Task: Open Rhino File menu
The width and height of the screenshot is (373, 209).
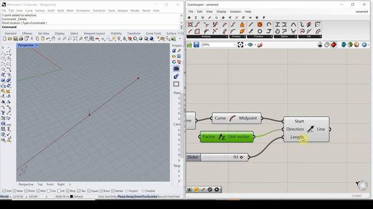Action: pyautogui.click(x=3, y=10)
